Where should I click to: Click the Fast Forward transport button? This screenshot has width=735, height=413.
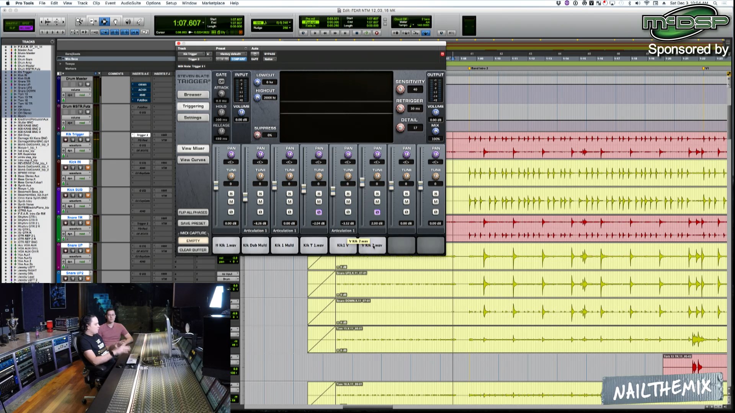point(335,33)
